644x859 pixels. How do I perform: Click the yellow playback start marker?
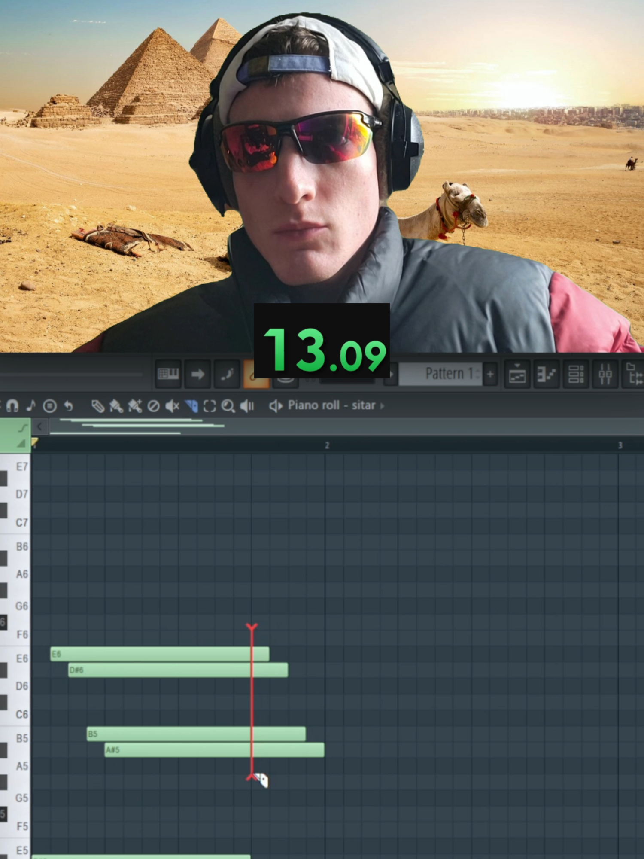click(34, 442)
